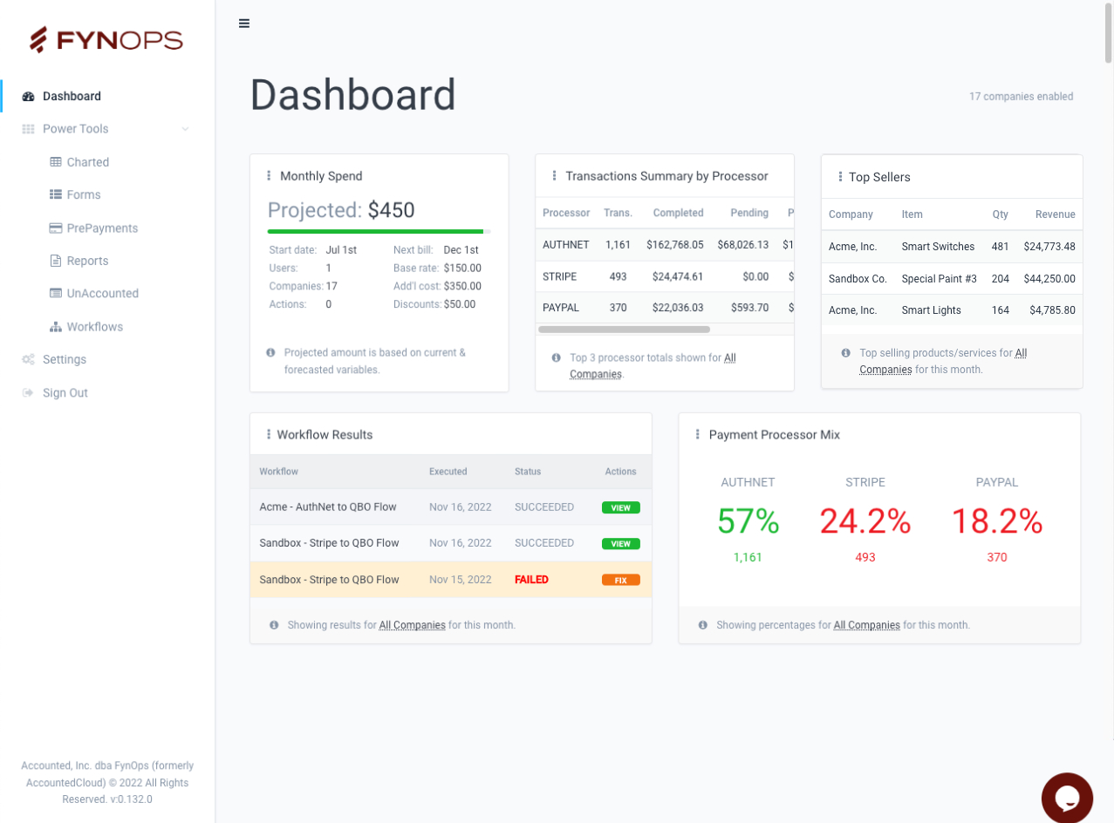This screenshot has width=1114, height=823.
Task: Open the Top Sellers card options menu
Action: [840, 177]
